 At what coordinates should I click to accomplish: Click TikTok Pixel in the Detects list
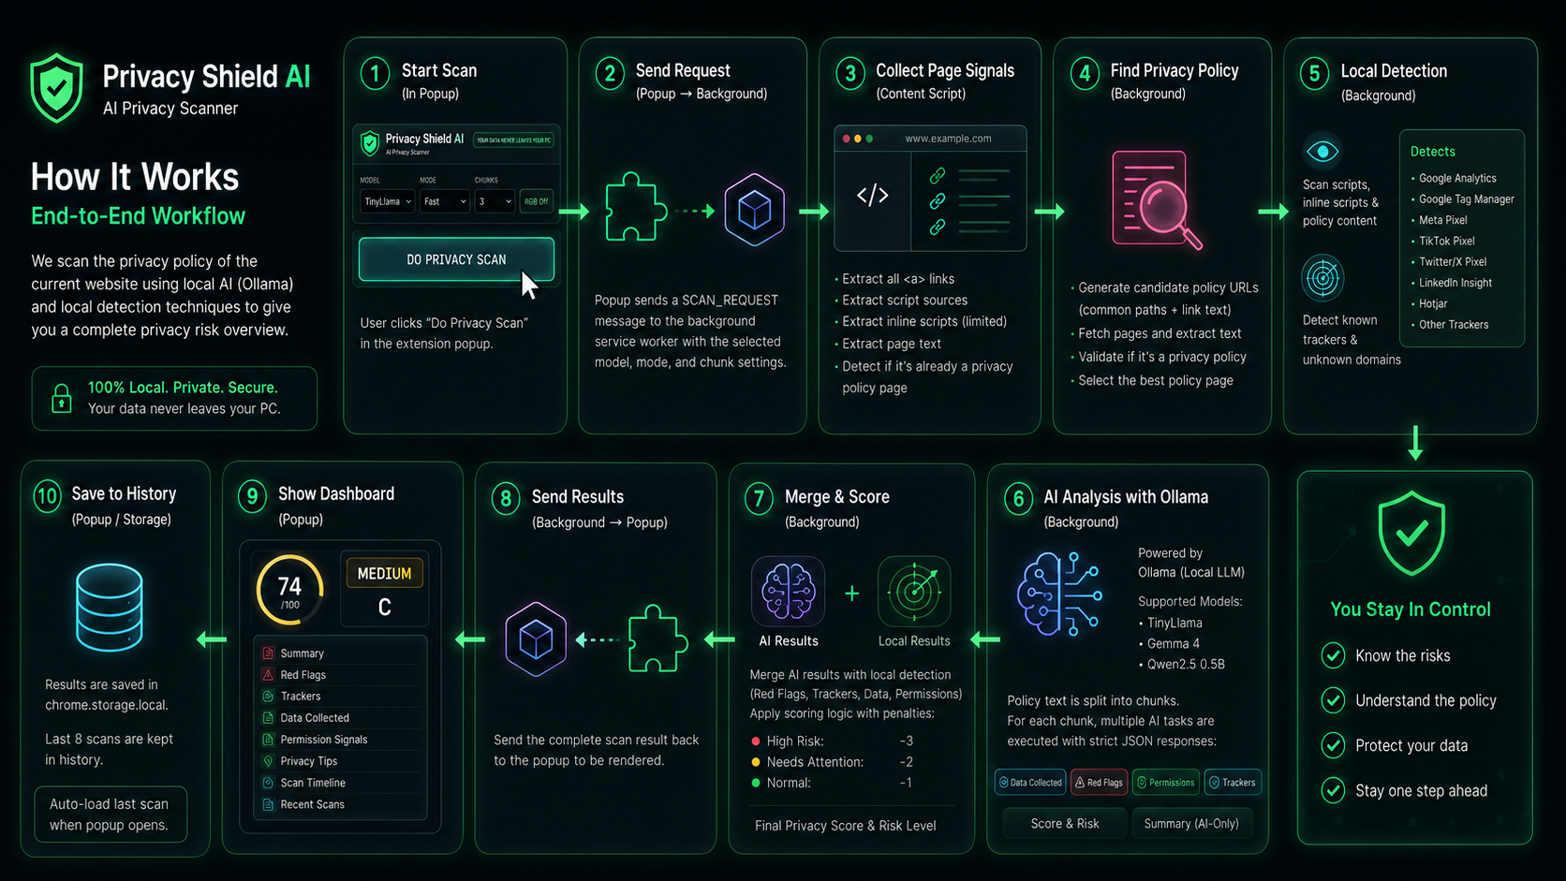tap(1446, 241)
